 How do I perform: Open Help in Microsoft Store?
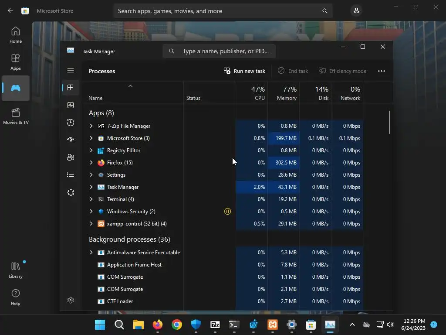16,297
